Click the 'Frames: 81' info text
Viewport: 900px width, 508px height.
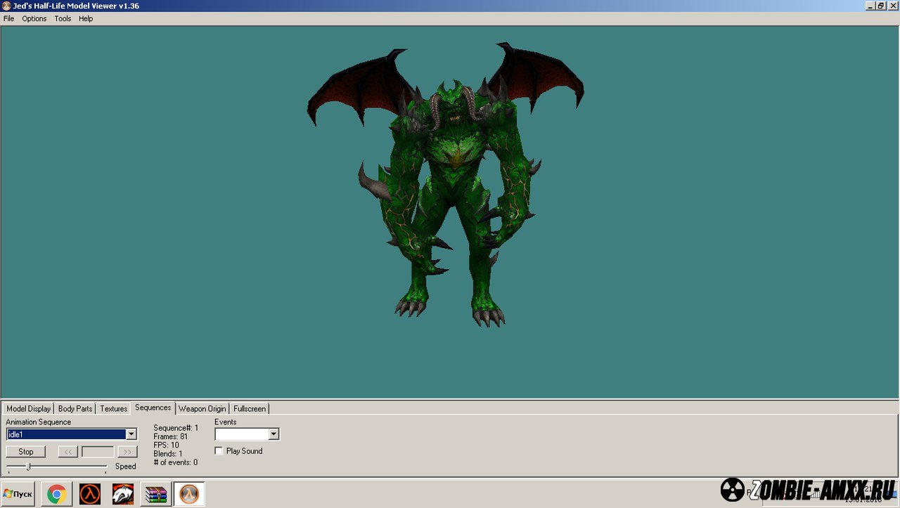click(170, 436)
